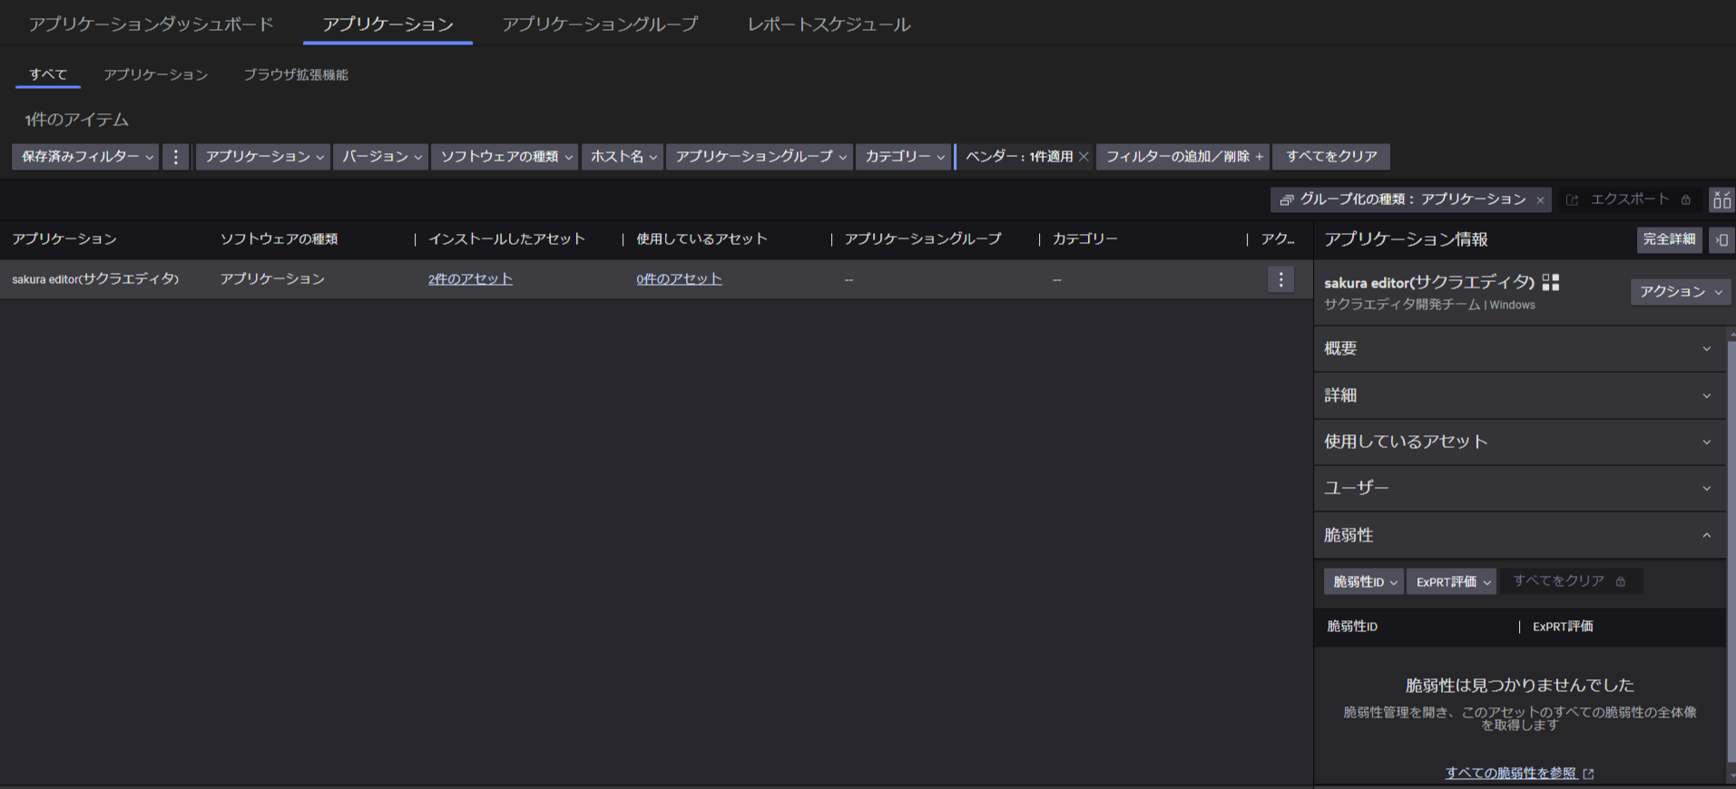Viewport: 1736px width, 789px height.
Task: Click the group-by type icon
Action: [x=1286, y=200]
